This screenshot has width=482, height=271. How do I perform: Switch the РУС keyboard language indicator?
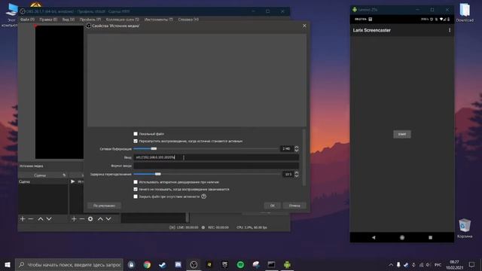click(x=438, y=264)
